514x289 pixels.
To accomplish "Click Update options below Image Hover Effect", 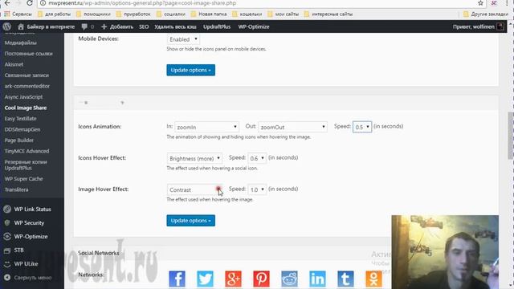I will pos(191,221).
